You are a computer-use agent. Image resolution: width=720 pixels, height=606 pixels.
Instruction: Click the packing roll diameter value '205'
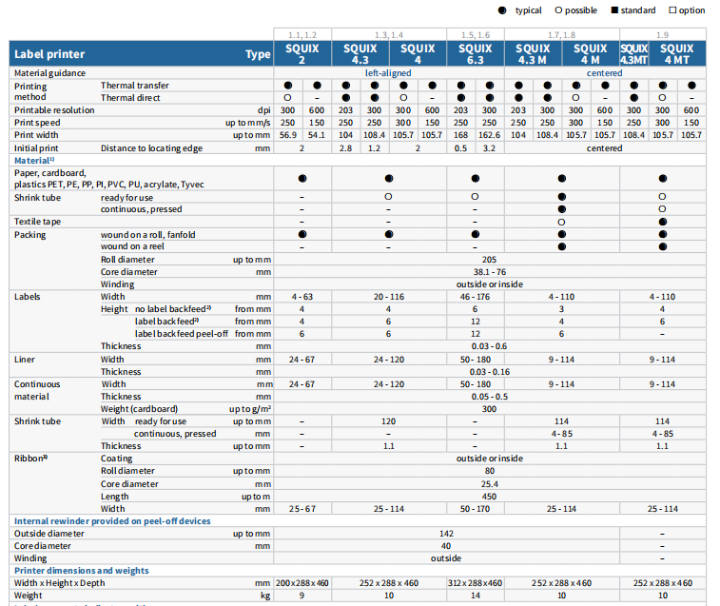489,260
